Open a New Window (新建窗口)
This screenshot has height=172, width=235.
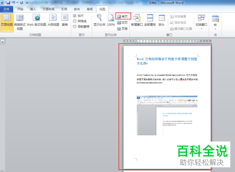tap(137, 20)
